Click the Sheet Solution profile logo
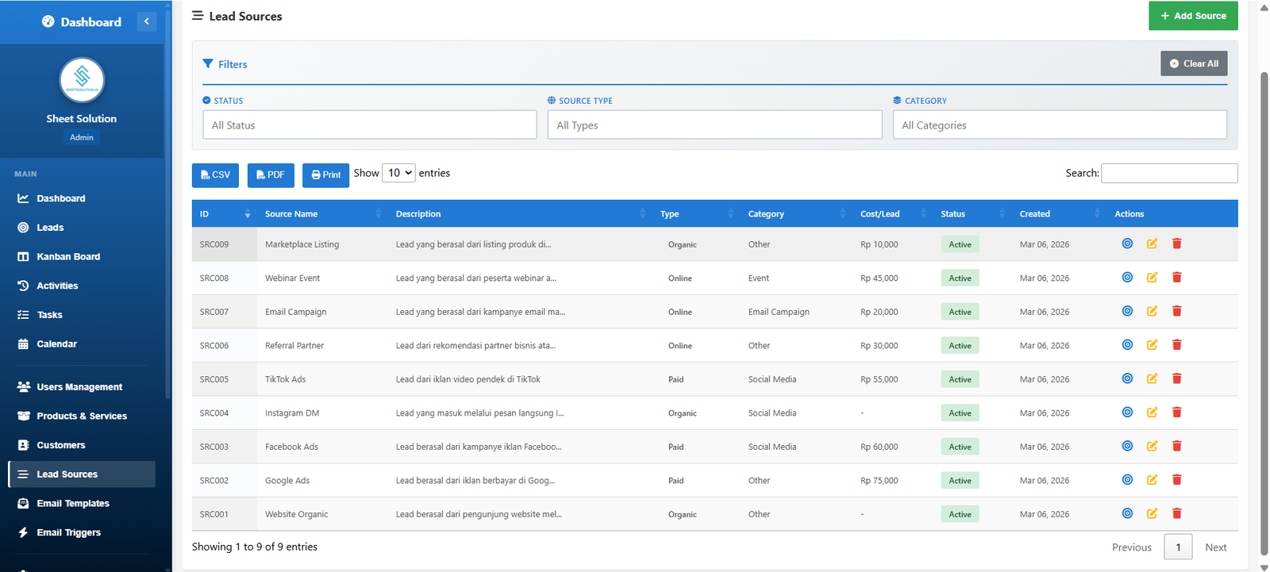Screen dimensions: 1270x572 coord(82,80)
